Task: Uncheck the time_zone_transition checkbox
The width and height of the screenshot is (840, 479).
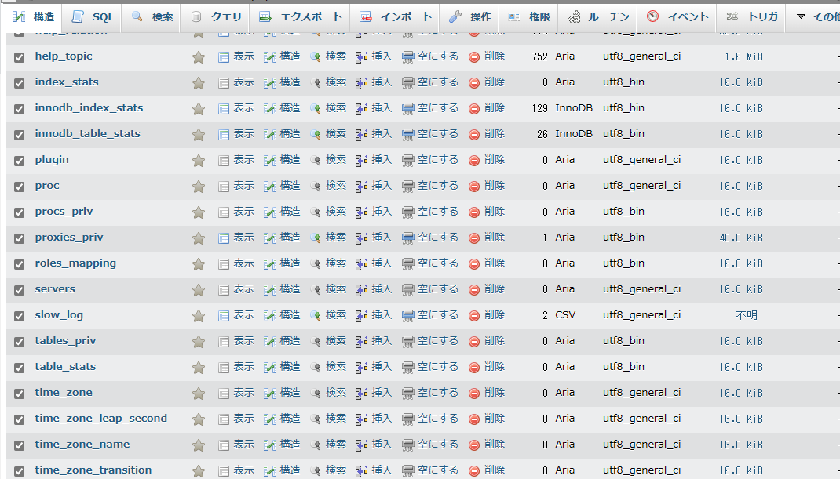Action: [x=19, y=470]
